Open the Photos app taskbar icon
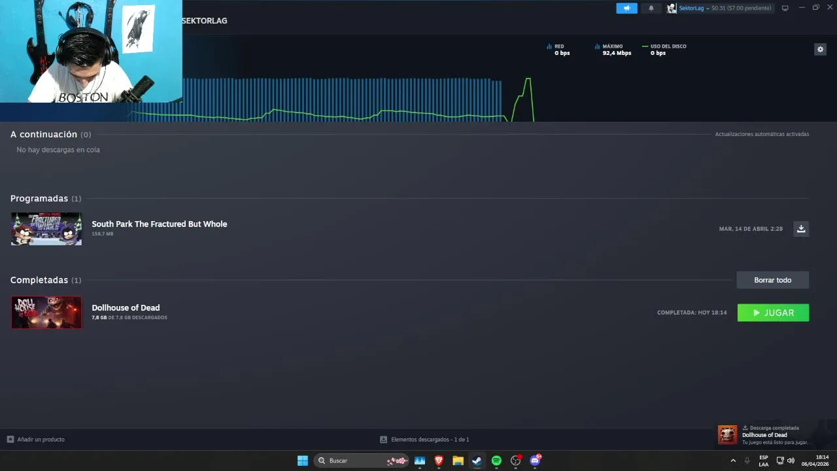 click(x=420, y=461)
